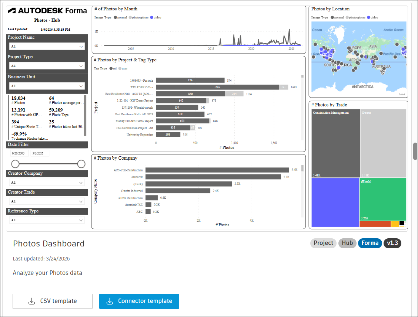Click the 1371191- Wheatsborough project label
This screenshot has width=418, height=317.
[137, 108]
